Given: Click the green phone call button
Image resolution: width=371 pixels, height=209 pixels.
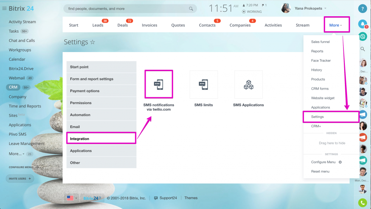Looking at the screenshot, I should click(x=362, y=202).
